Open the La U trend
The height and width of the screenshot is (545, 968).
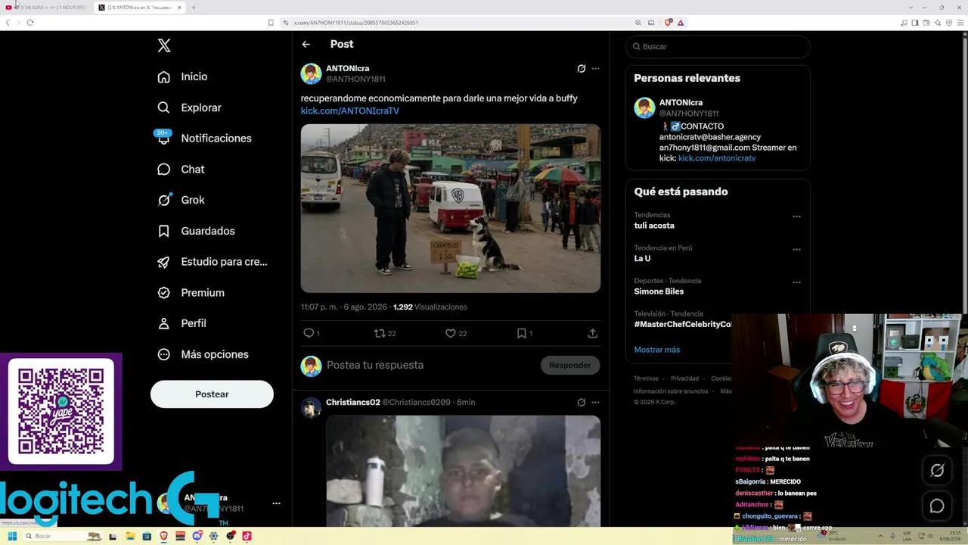(x=642, y=258)
